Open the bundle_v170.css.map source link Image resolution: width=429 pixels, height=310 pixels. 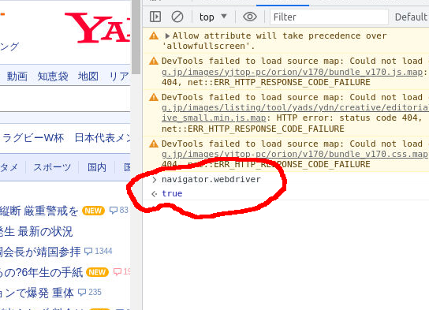pyautogui.click(x=295, y=154)
